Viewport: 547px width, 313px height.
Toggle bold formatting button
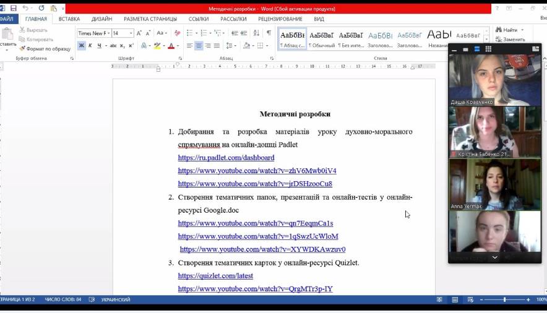pos(82,46)
